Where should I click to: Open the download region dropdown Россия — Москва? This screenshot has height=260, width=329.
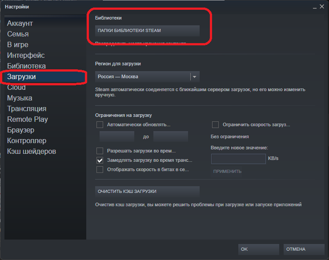(142, 76)
